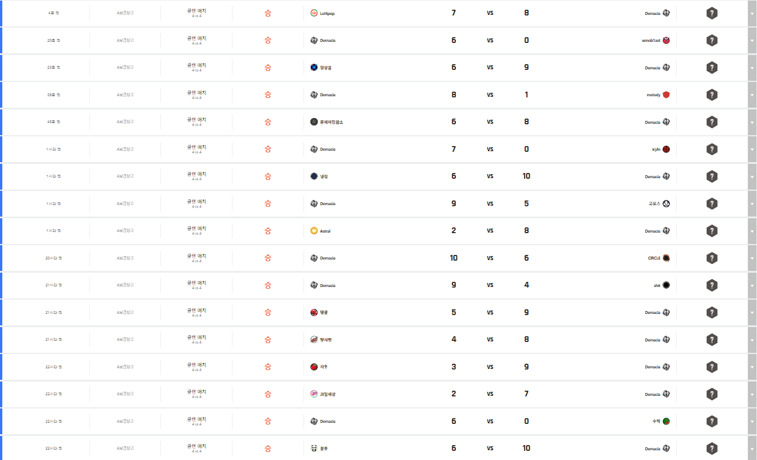Click the icyln clan emblem

(666, 150)
